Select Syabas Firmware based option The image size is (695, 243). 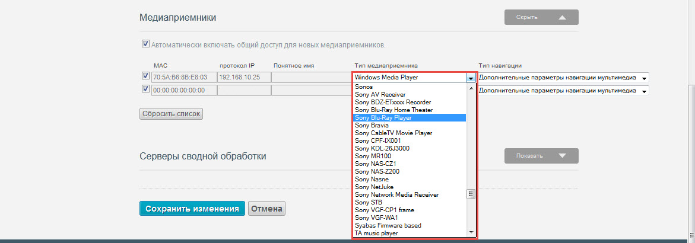410,225
